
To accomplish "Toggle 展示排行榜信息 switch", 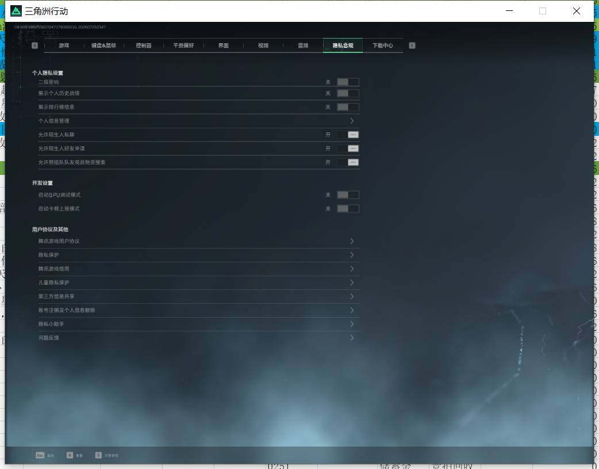I will 348,107.
